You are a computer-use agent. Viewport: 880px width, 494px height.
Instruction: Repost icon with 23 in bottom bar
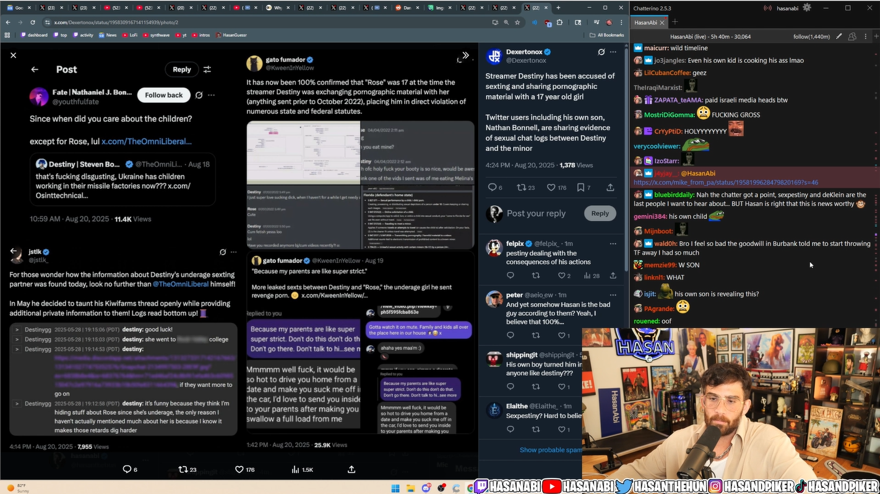183,469
